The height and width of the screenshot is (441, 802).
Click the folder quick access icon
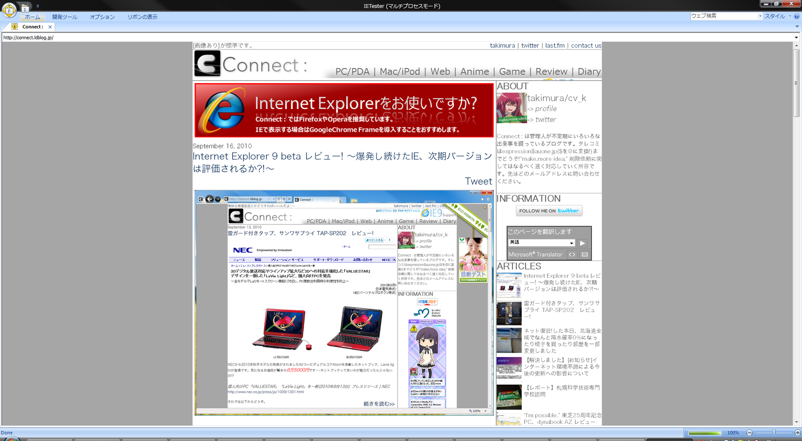(25, 7)
